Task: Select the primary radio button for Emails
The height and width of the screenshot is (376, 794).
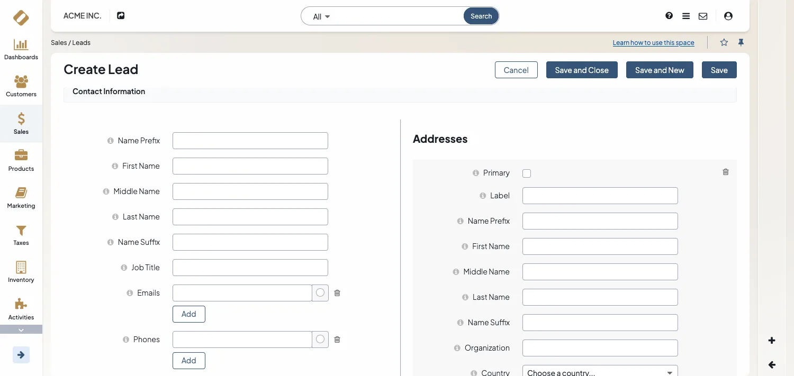Action: pos(320,293)
